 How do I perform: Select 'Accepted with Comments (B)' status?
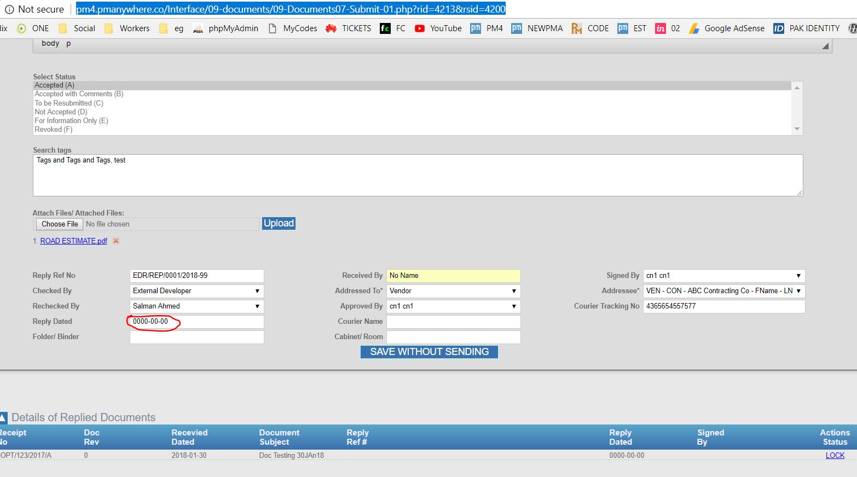(x=79, y=94)
